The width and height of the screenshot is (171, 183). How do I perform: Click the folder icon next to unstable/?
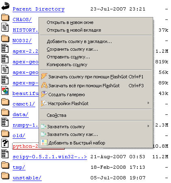coord(5,176)
